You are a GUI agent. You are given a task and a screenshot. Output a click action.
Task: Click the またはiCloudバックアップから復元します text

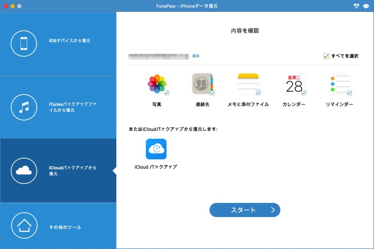coord(173,129)
